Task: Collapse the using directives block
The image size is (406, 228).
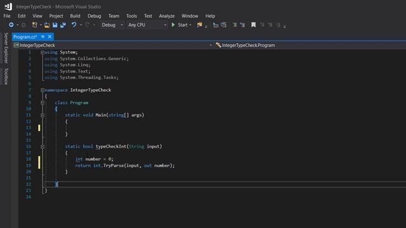Action: (x=43, y=53)
